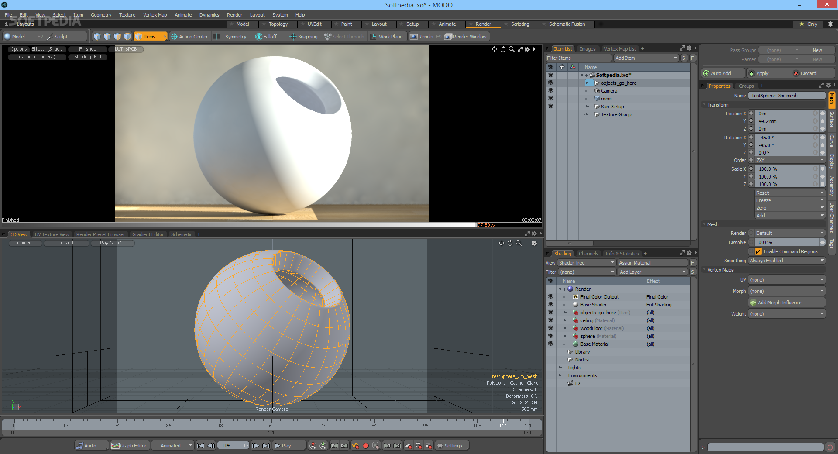This screenshot has width=838, height=454.
Task: Open Render Window
Action: [466, 37]
